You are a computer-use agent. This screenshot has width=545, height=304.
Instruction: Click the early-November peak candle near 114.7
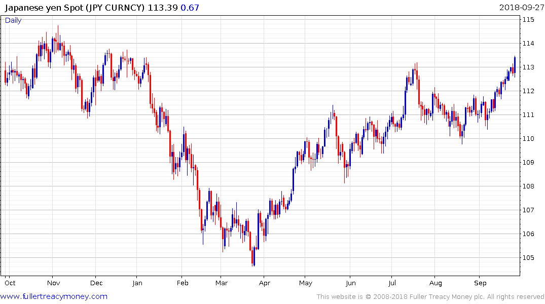[58, 39]
